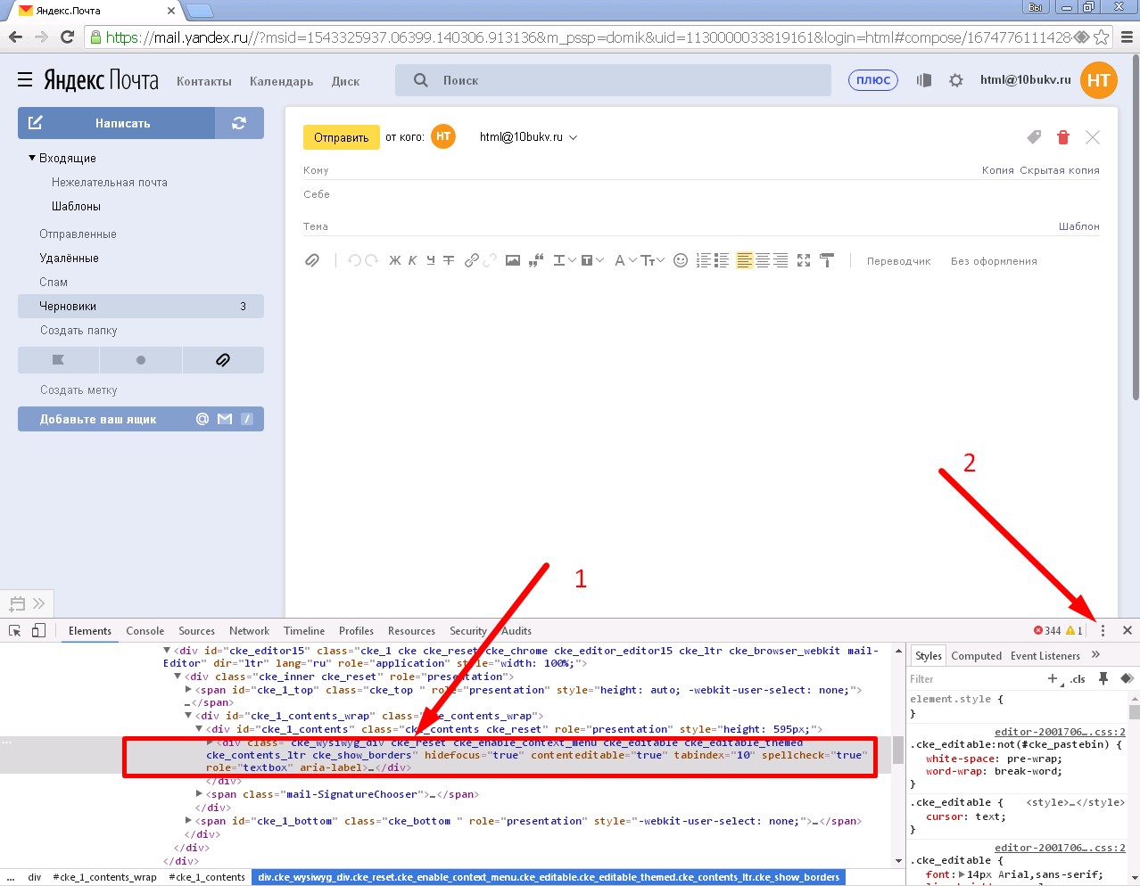Click the clear formatting paint-roller icon
Screen dimensions: 1140x886
(x=827, y=260)
